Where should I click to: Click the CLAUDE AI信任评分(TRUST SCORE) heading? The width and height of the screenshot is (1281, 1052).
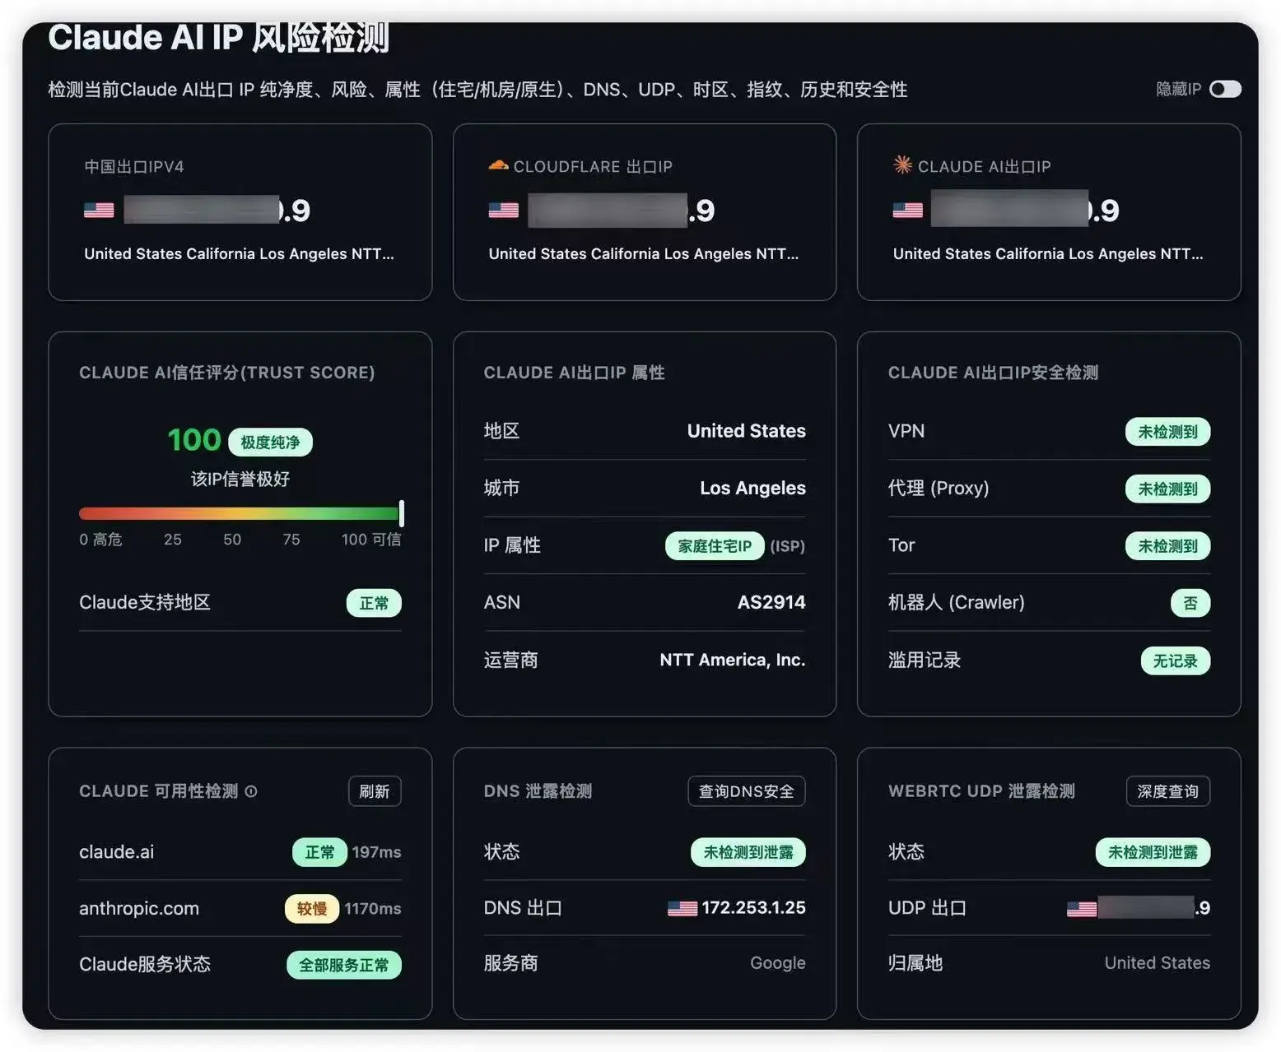tap(227, 373)
